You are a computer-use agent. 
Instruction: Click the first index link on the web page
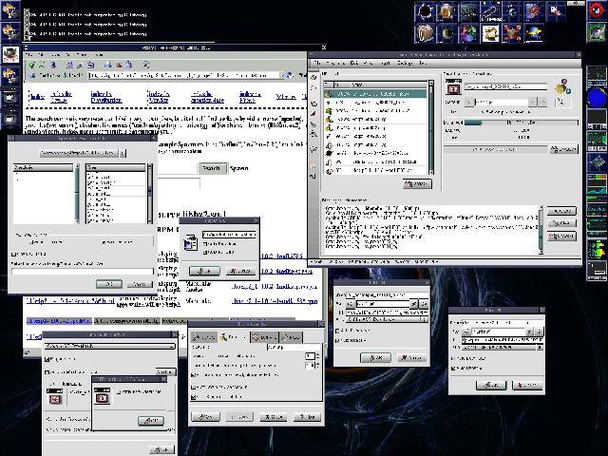coord(35,96)
